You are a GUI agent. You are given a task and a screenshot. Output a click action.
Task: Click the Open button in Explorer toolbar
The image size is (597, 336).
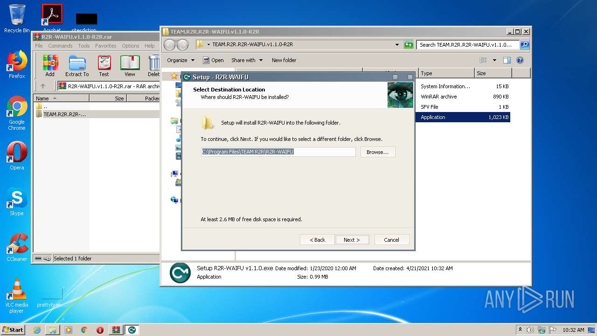214,60
